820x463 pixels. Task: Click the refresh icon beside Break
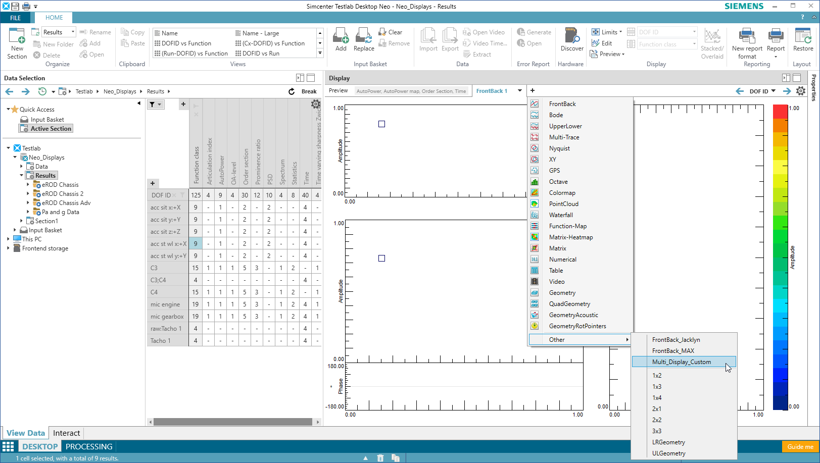[x=292, y=91]
